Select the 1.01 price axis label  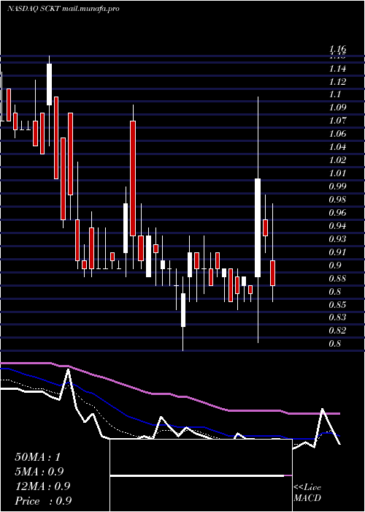[x=338, y=173]
